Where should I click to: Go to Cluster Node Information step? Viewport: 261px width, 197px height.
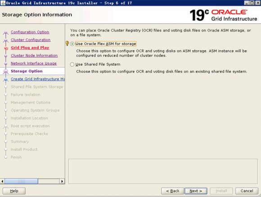point(34,56)
